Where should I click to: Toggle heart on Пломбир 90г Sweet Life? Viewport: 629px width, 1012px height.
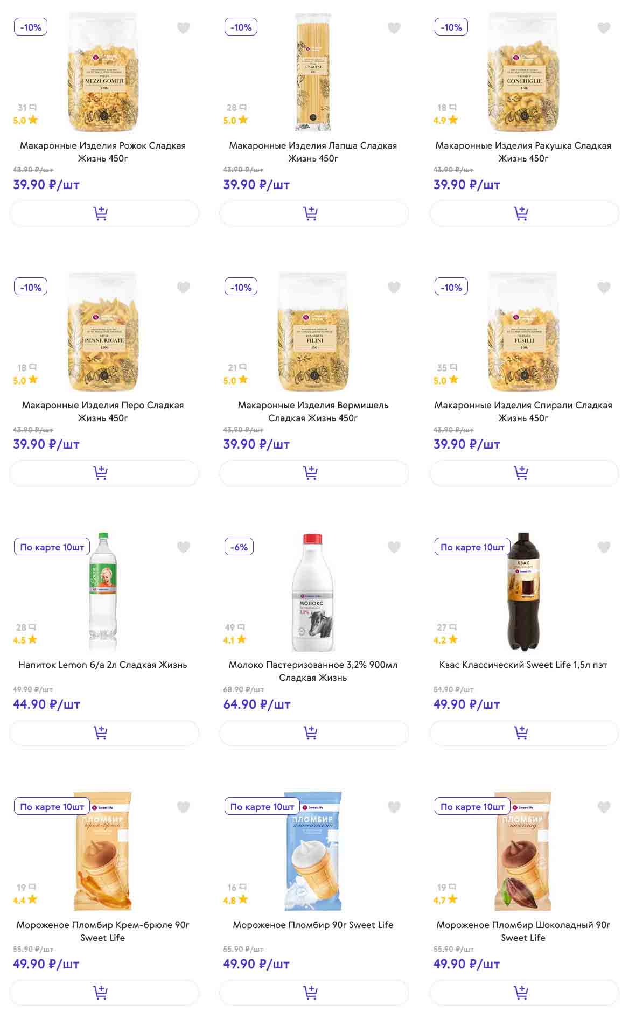(394, 806)
